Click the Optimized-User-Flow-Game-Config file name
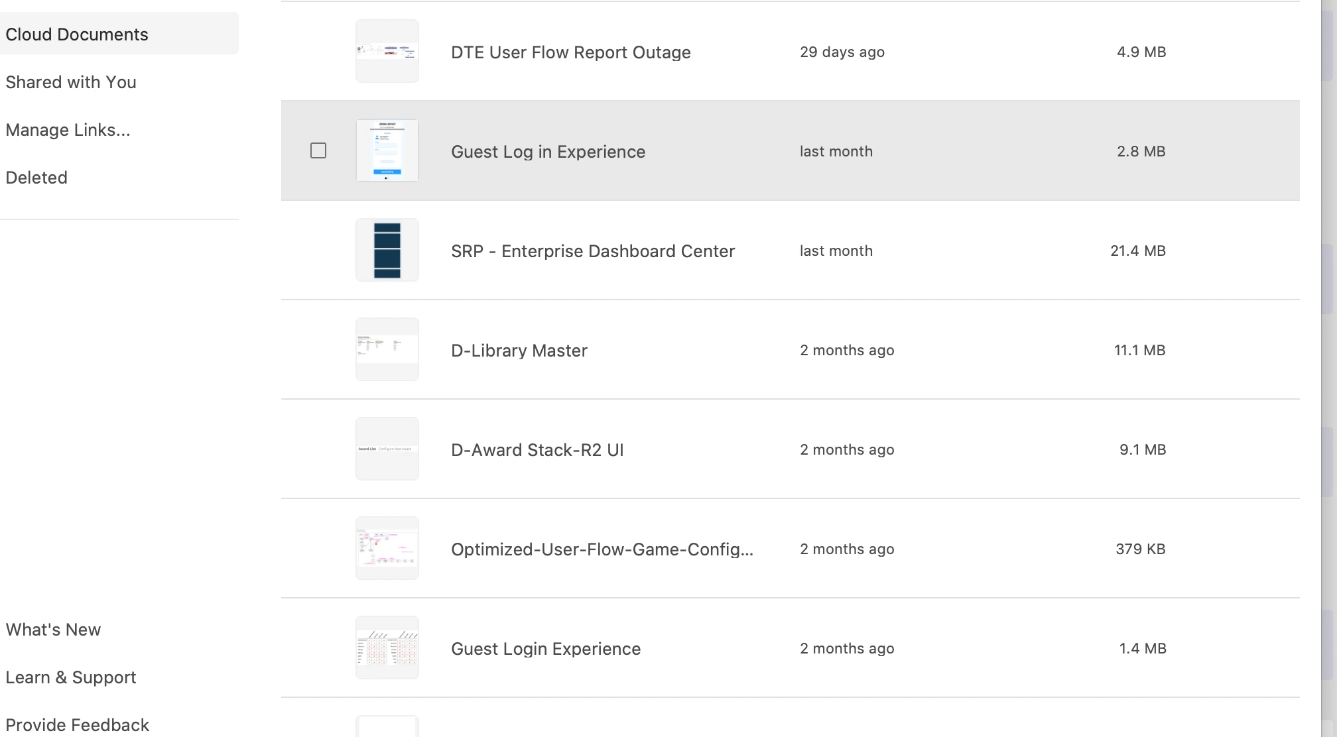This screenshot has width=1337, height=737. (x=602, y=549)
